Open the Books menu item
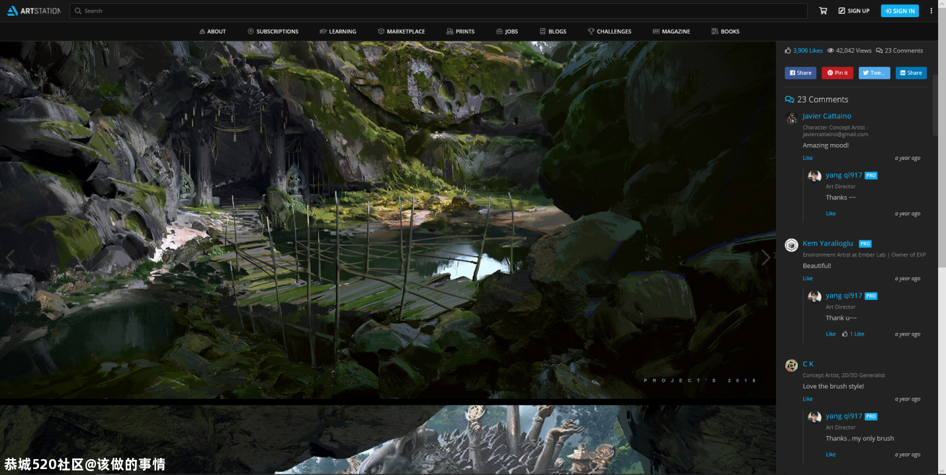Viewport: 946px width, 475px height. [x=726, y=31]
